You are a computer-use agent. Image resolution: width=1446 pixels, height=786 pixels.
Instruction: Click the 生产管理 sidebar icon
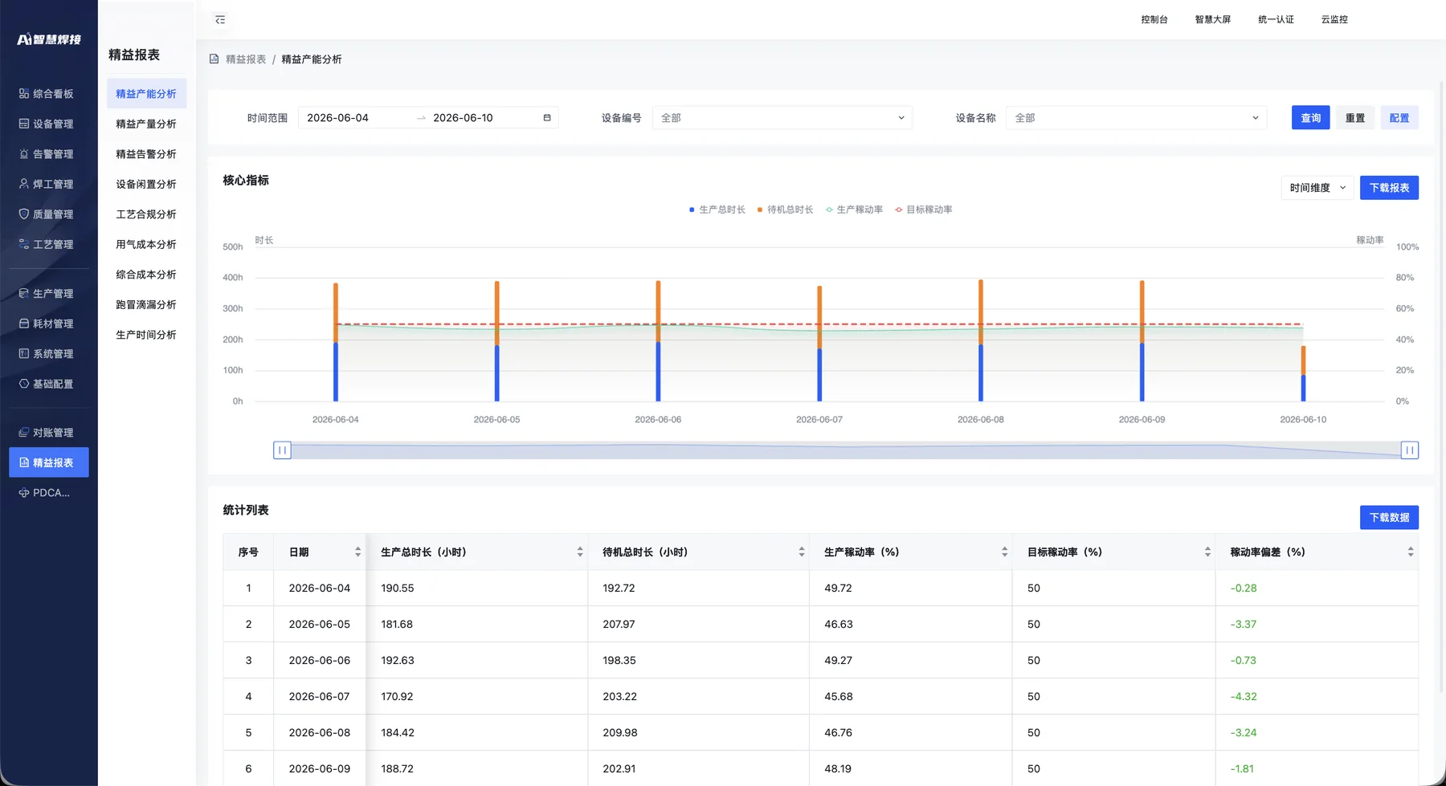pyautogui.click(x=24, y=294)
